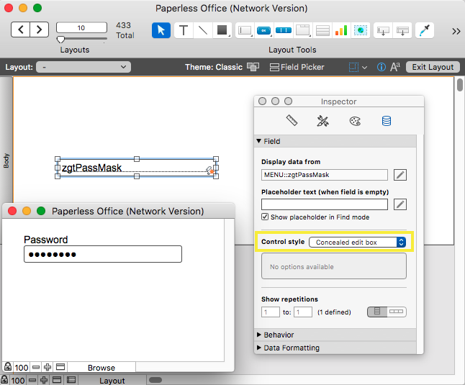Click the screen stencil dashed icon
Viewport: 465px width, 385px height.
pos(353,67)
